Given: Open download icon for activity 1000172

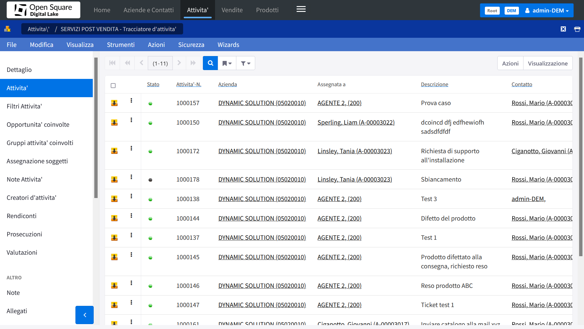Looking at the screenshot, I should pyautogui.click(x=114, y=151).
